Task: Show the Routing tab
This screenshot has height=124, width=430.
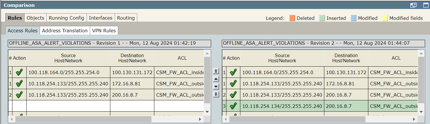Action: (126, 18)
